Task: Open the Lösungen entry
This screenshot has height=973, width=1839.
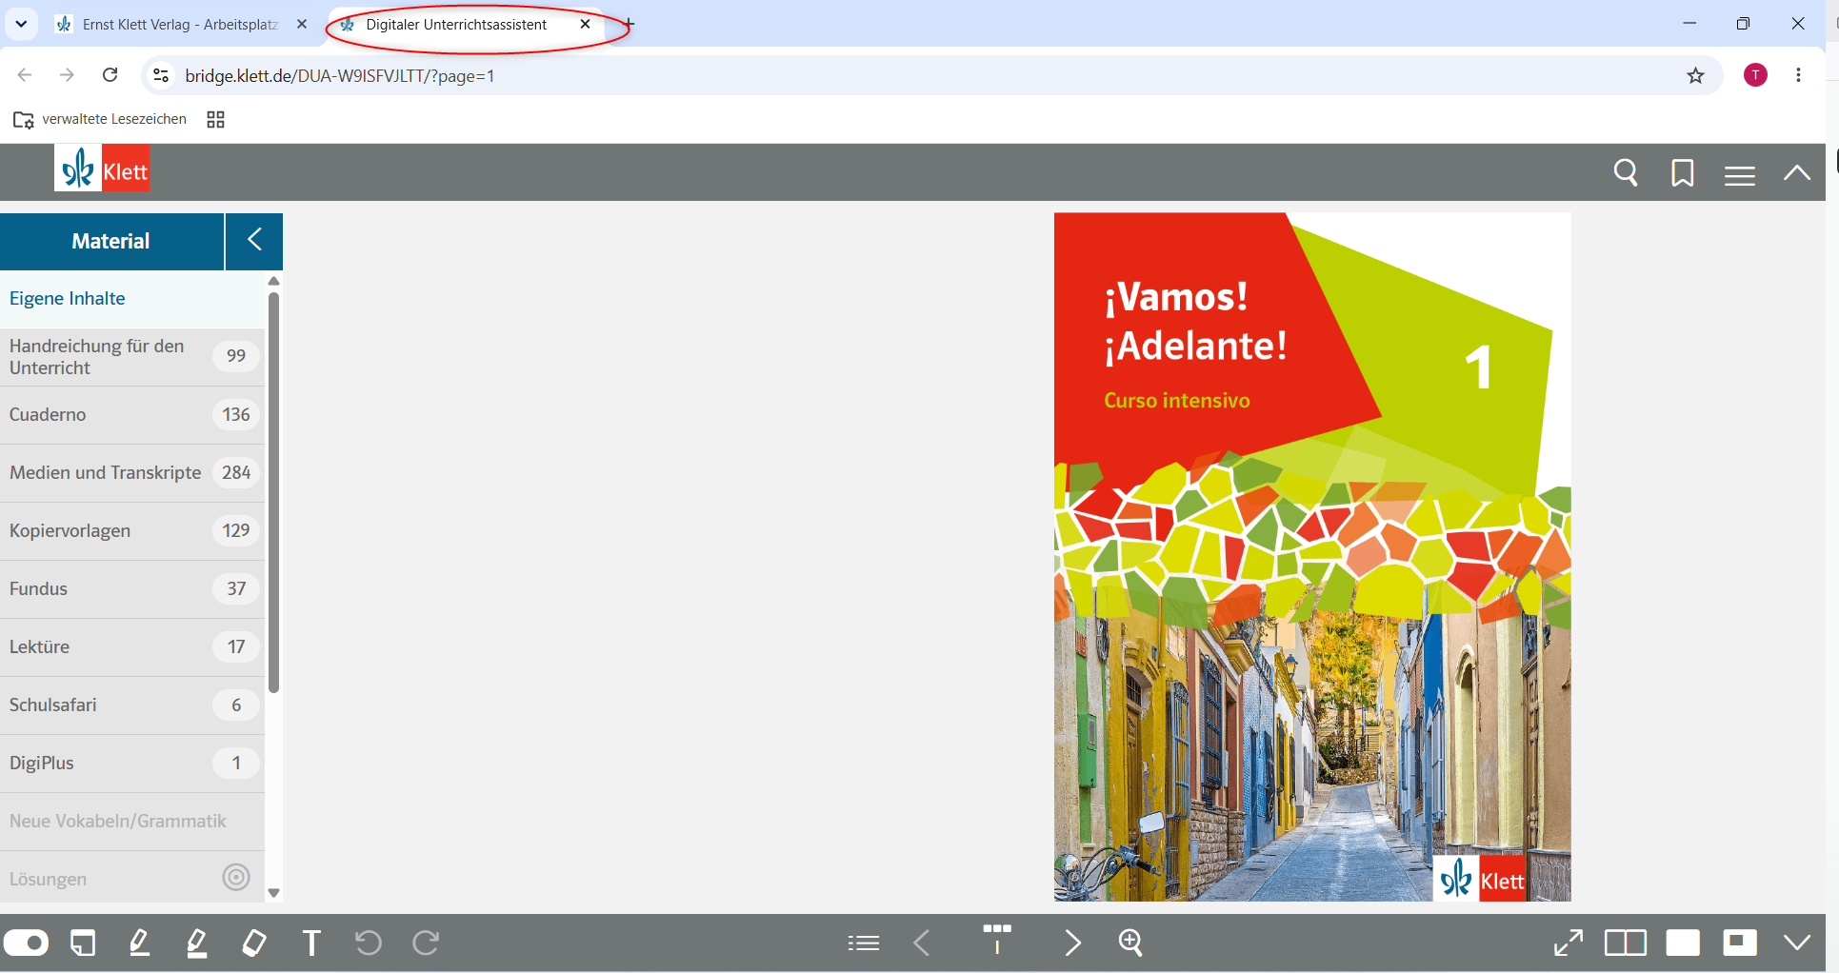Action: [132, 878]
